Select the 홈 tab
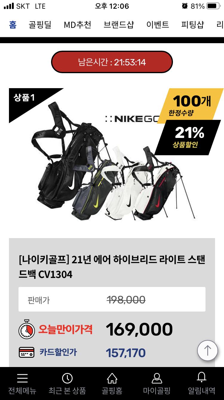 (x=13, y=25)
